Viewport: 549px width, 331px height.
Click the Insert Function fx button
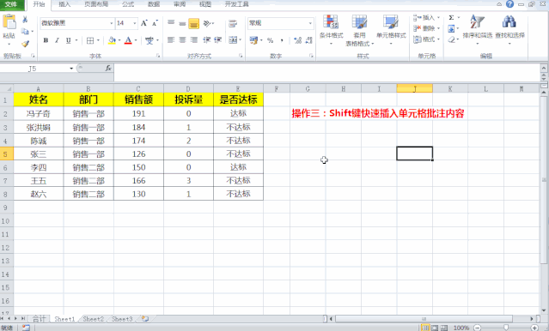click(108, 69)
